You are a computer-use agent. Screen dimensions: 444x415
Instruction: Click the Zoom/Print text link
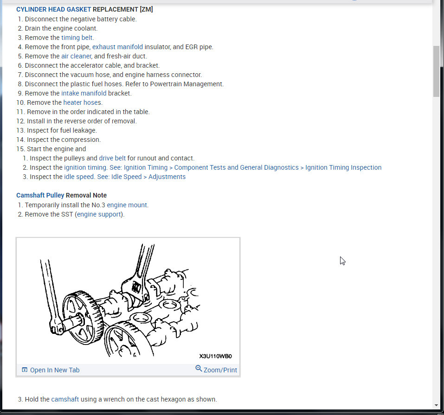(x=220, y=370)
